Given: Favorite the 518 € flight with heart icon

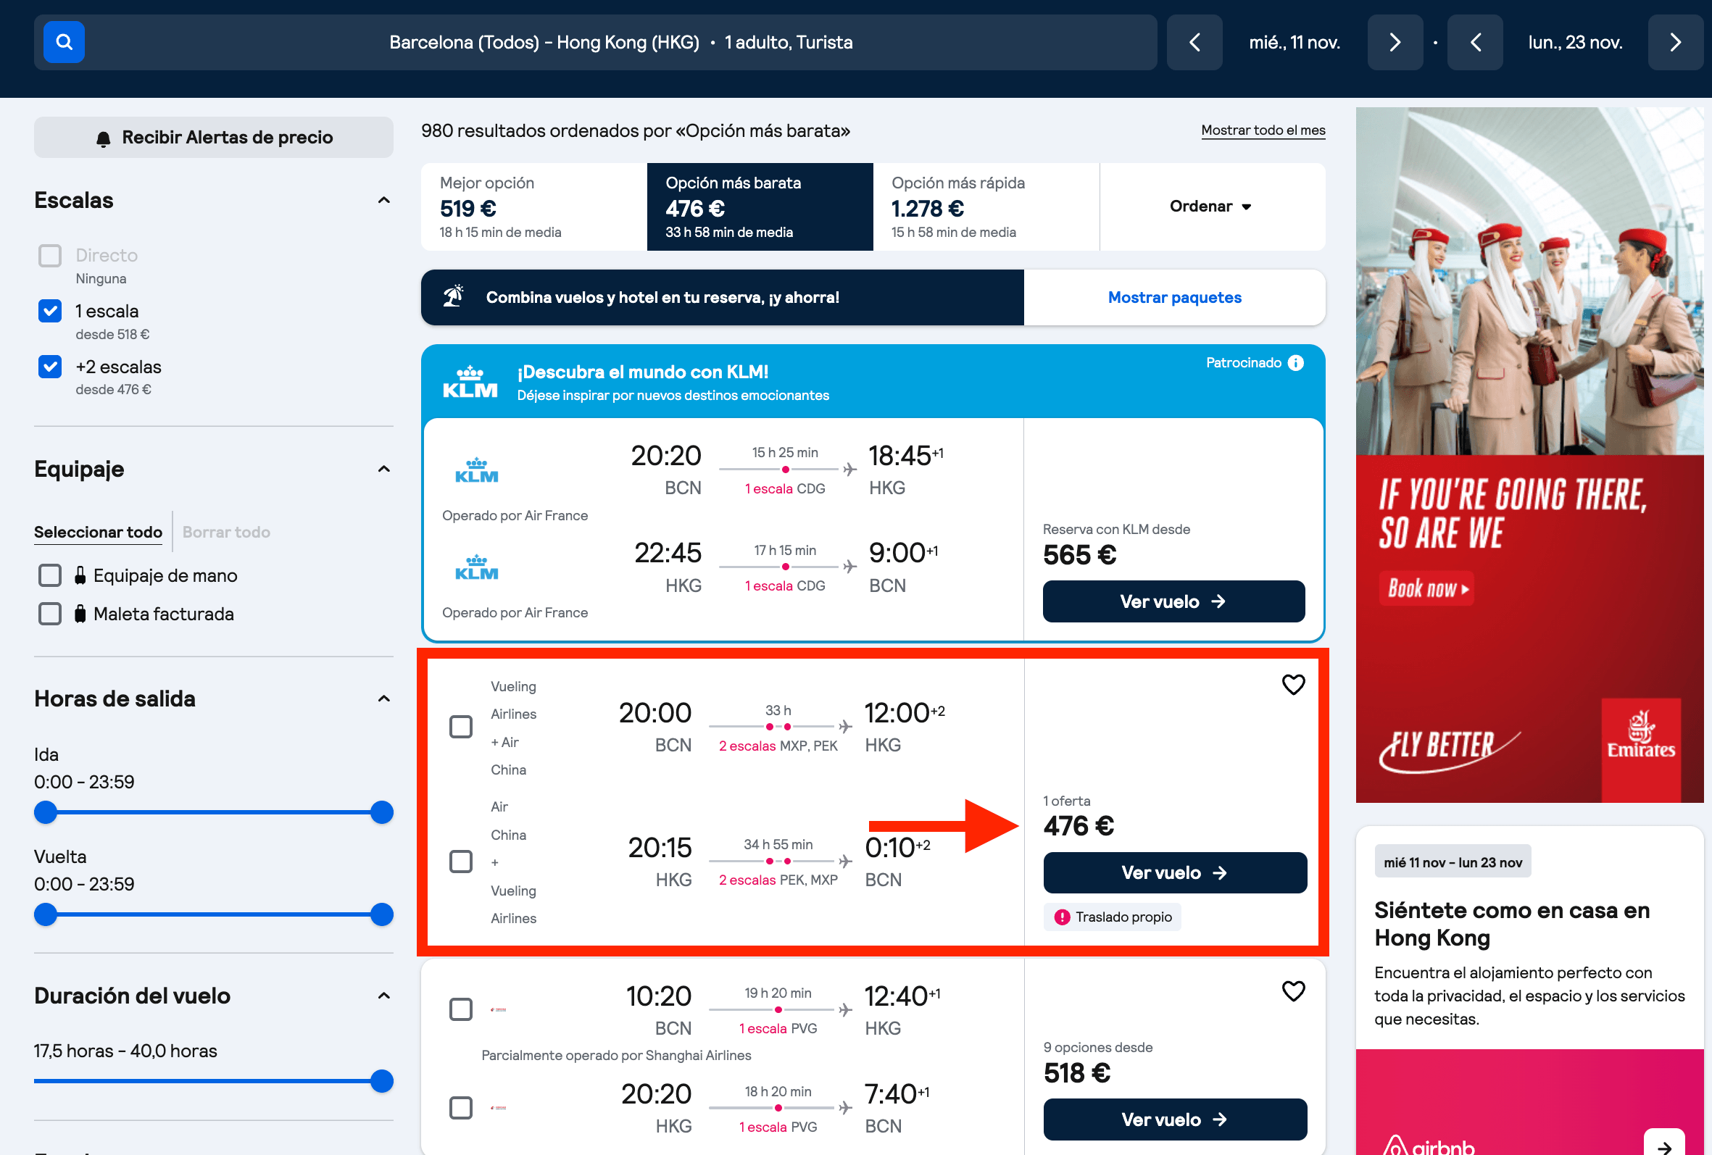Looking at the screenshot, I should (1293, 991).
